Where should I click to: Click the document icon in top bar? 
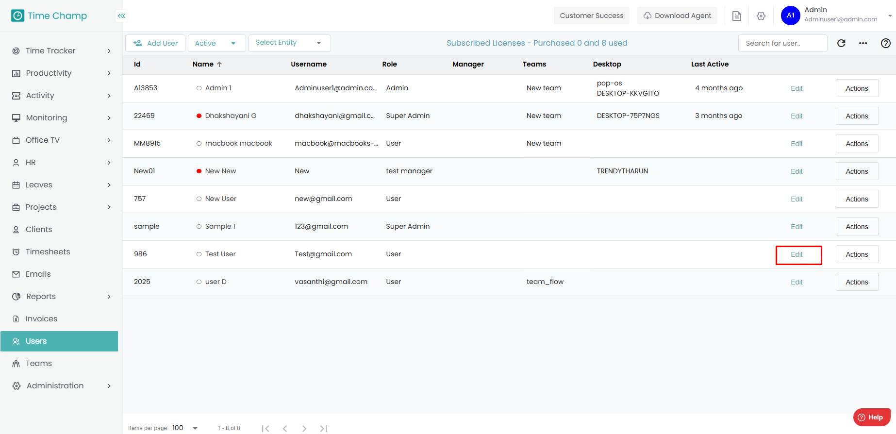pos(736,16)
